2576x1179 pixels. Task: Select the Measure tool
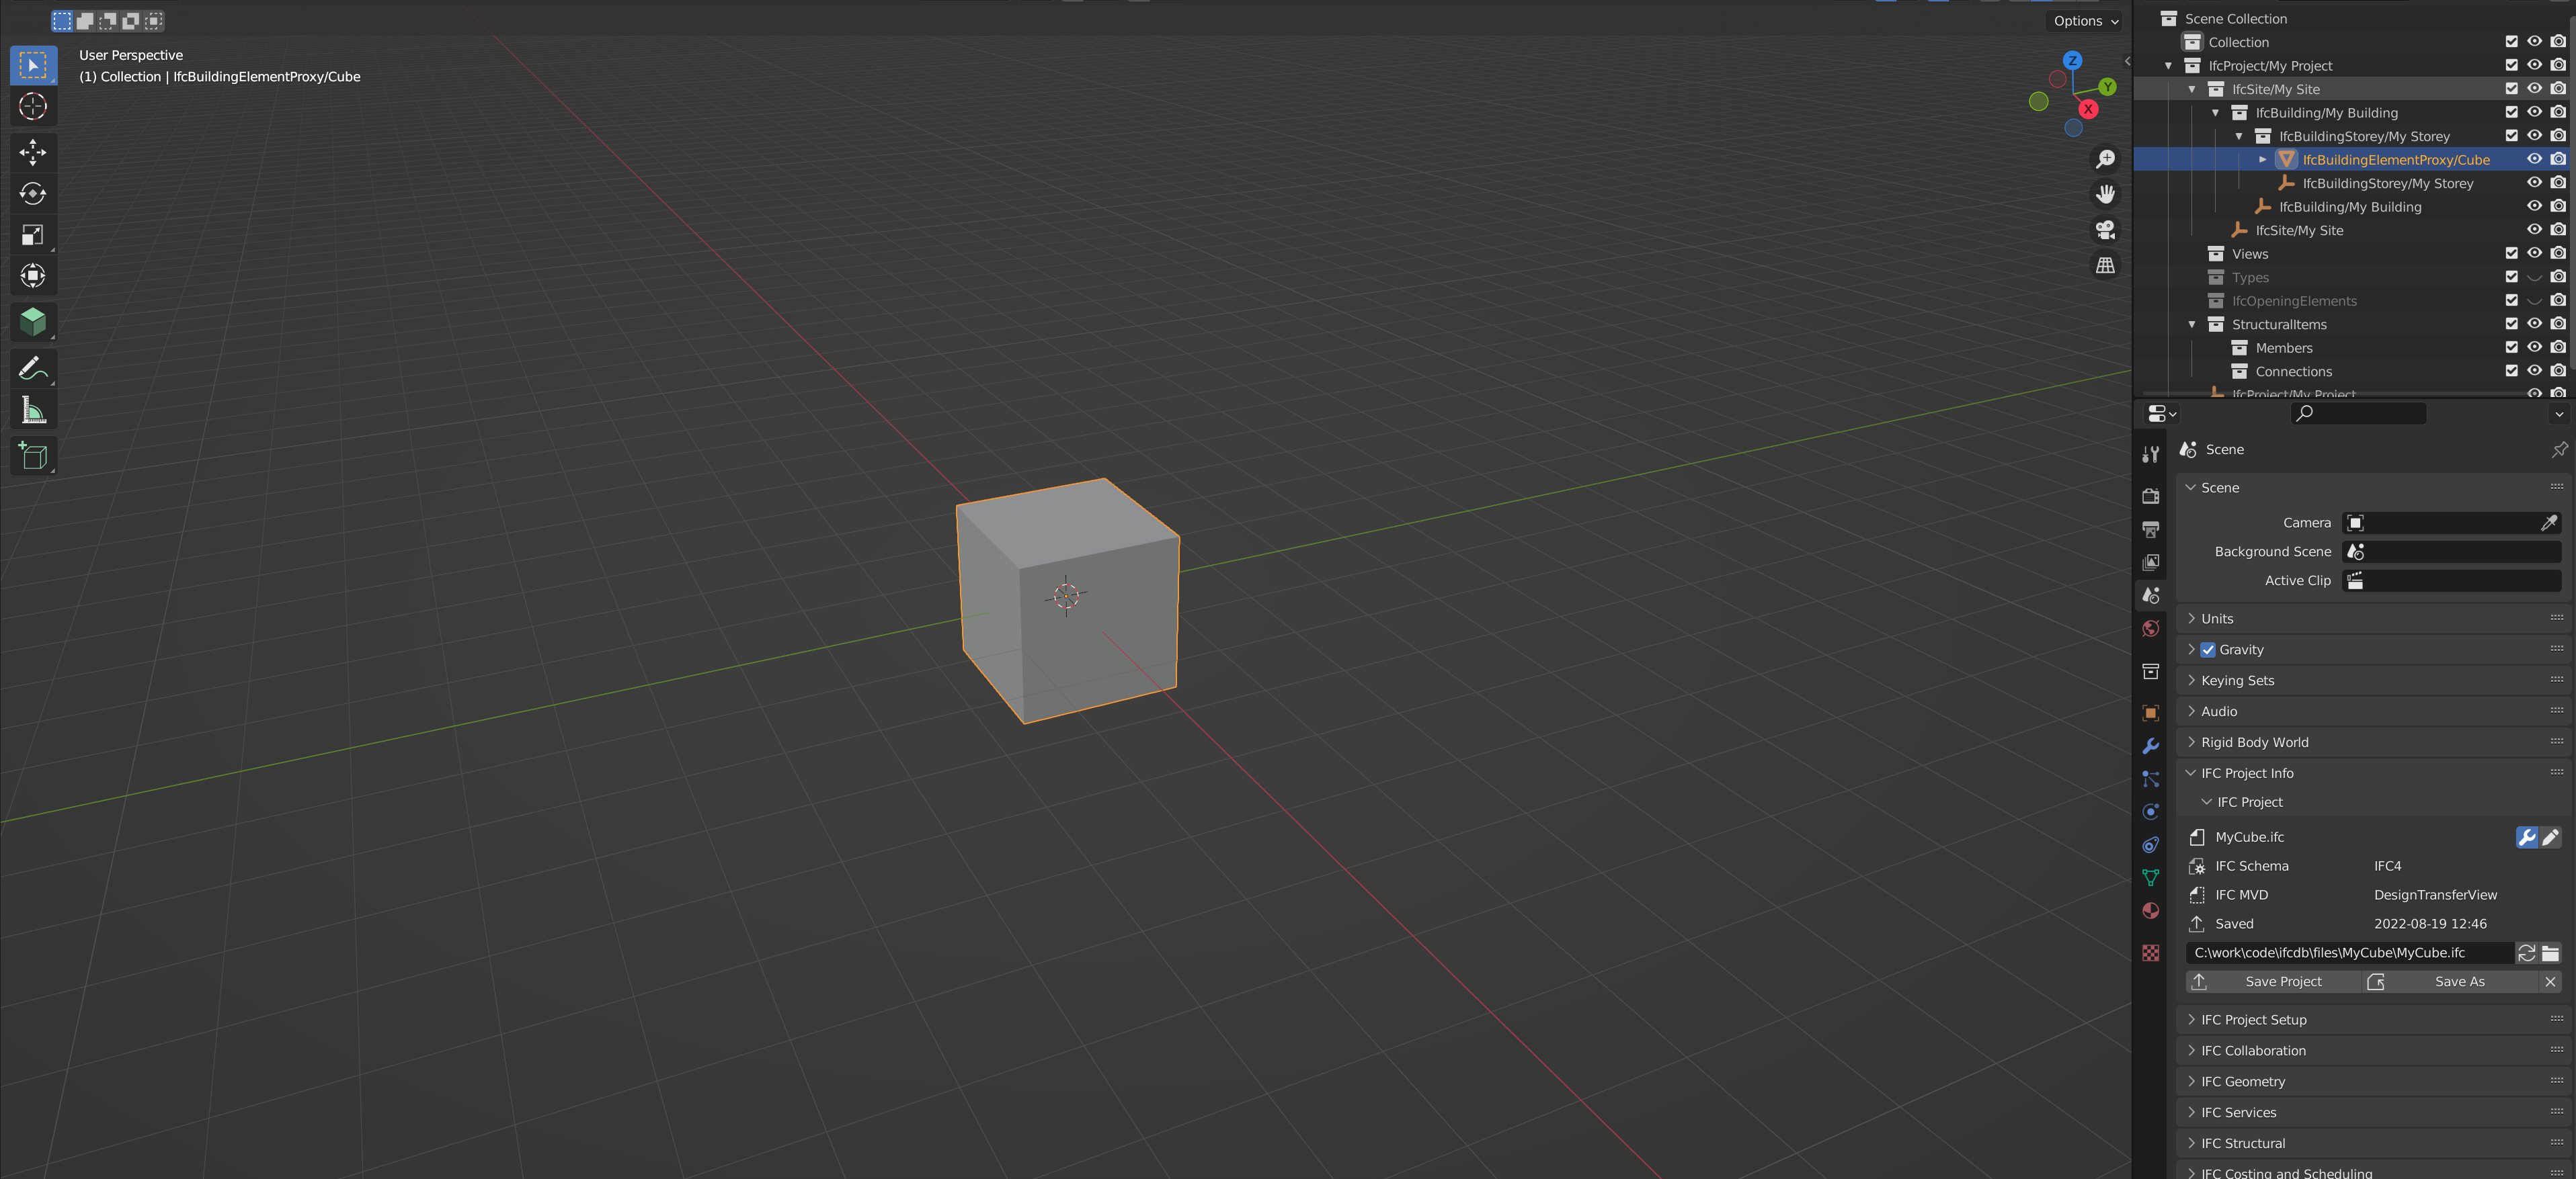(33, 410)
